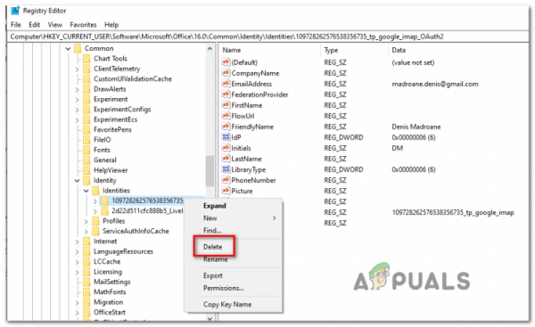The height and width of the screenshot is (327, 535).
Task: Select the PhoneNumber string value icon
Action: click(226, 180)
